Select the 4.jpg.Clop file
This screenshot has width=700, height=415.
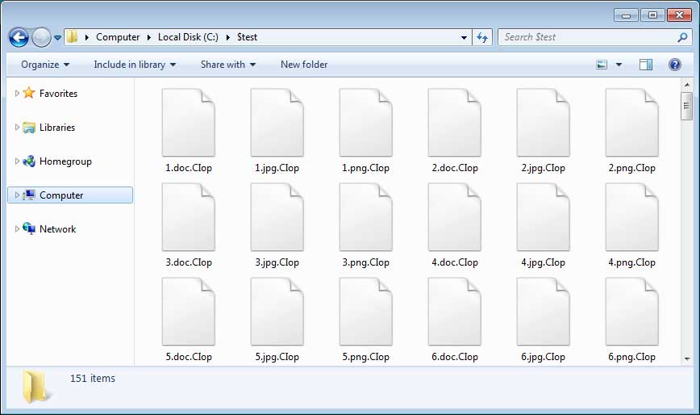point(543,217)
